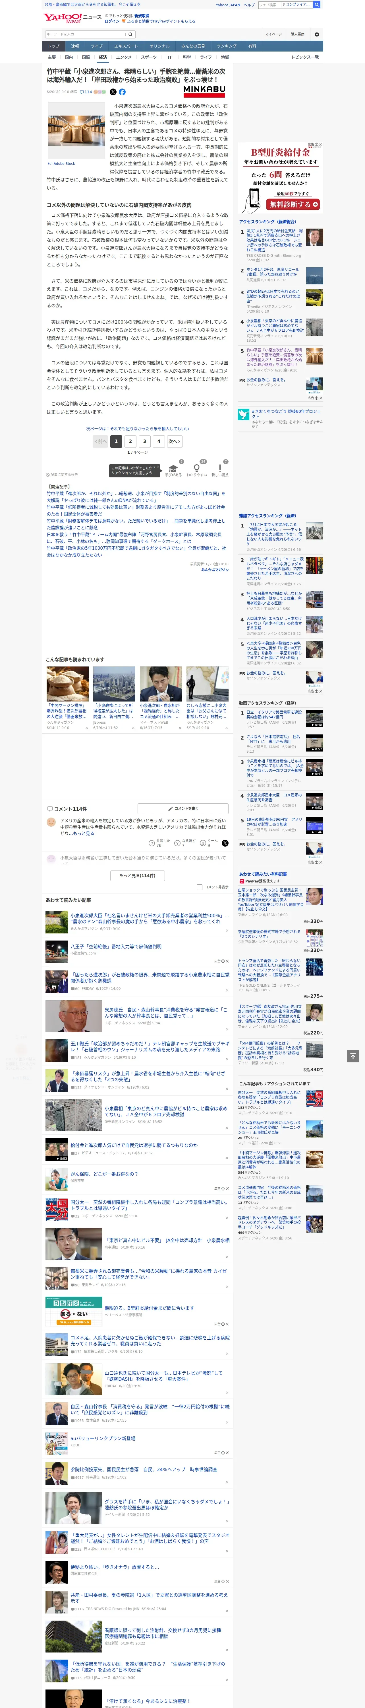Select the ランキング tab
Image resolution: width=365 pixels, height=1708 pixels.
click(227, 46)
